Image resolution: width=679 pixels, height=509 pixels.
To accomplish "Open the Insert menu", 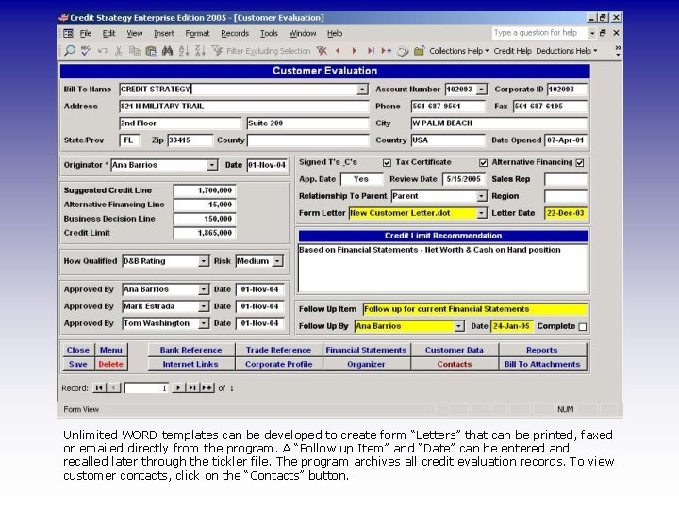I will (164, 33).
